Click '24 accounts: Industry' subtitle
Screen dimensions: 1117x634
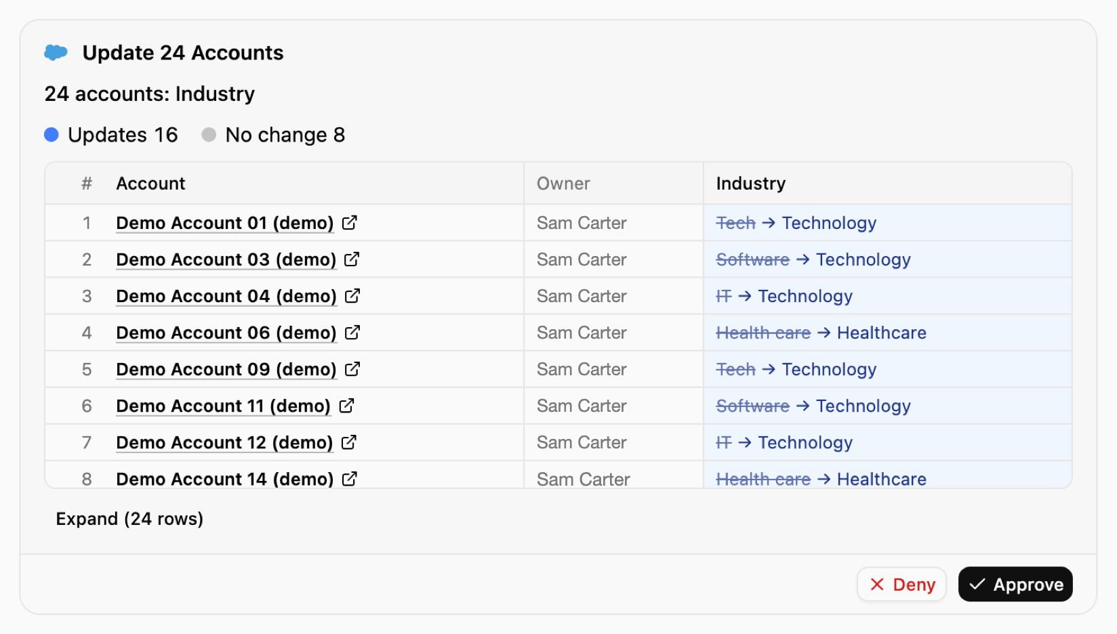(150, 93)
